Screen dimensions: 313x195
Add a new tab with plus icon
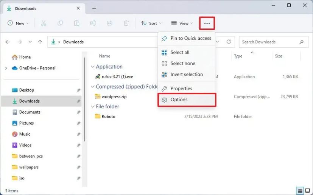94,8
